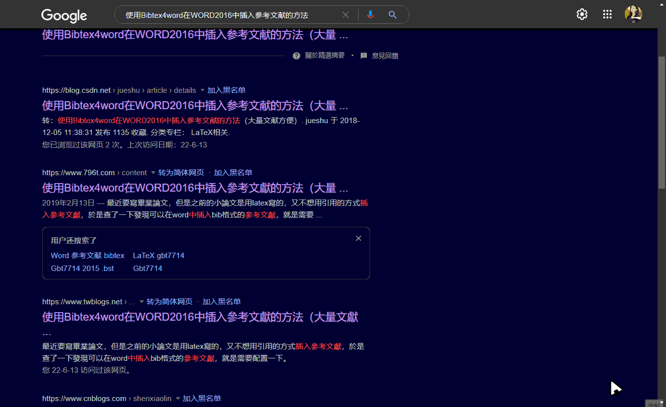Click the 用户还搜索了 heading text
The height and width of the screenshot is (407, 666).
[x=74, y=240]
